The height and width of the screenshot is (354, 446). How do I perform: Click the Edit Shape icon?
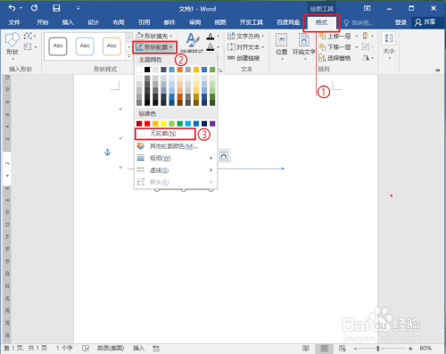[29, 37]
